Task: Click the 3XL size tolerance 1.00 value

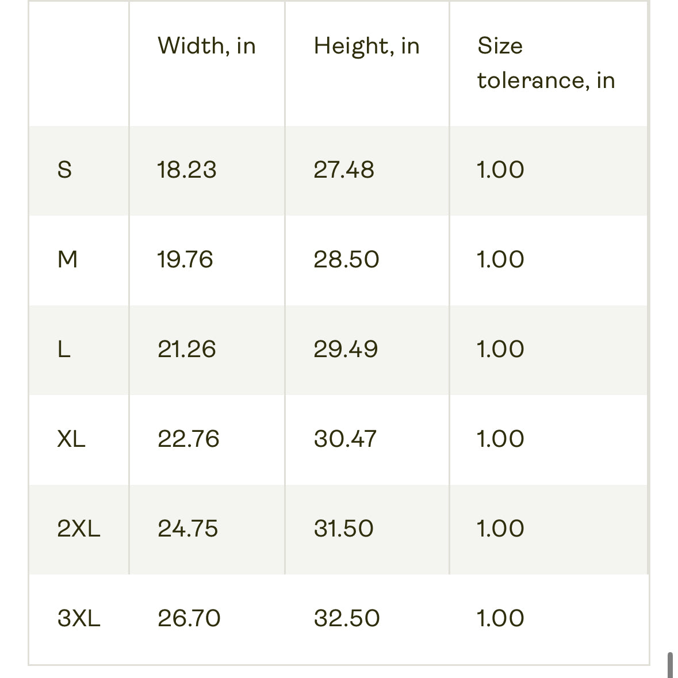Action: pos(500,618)
